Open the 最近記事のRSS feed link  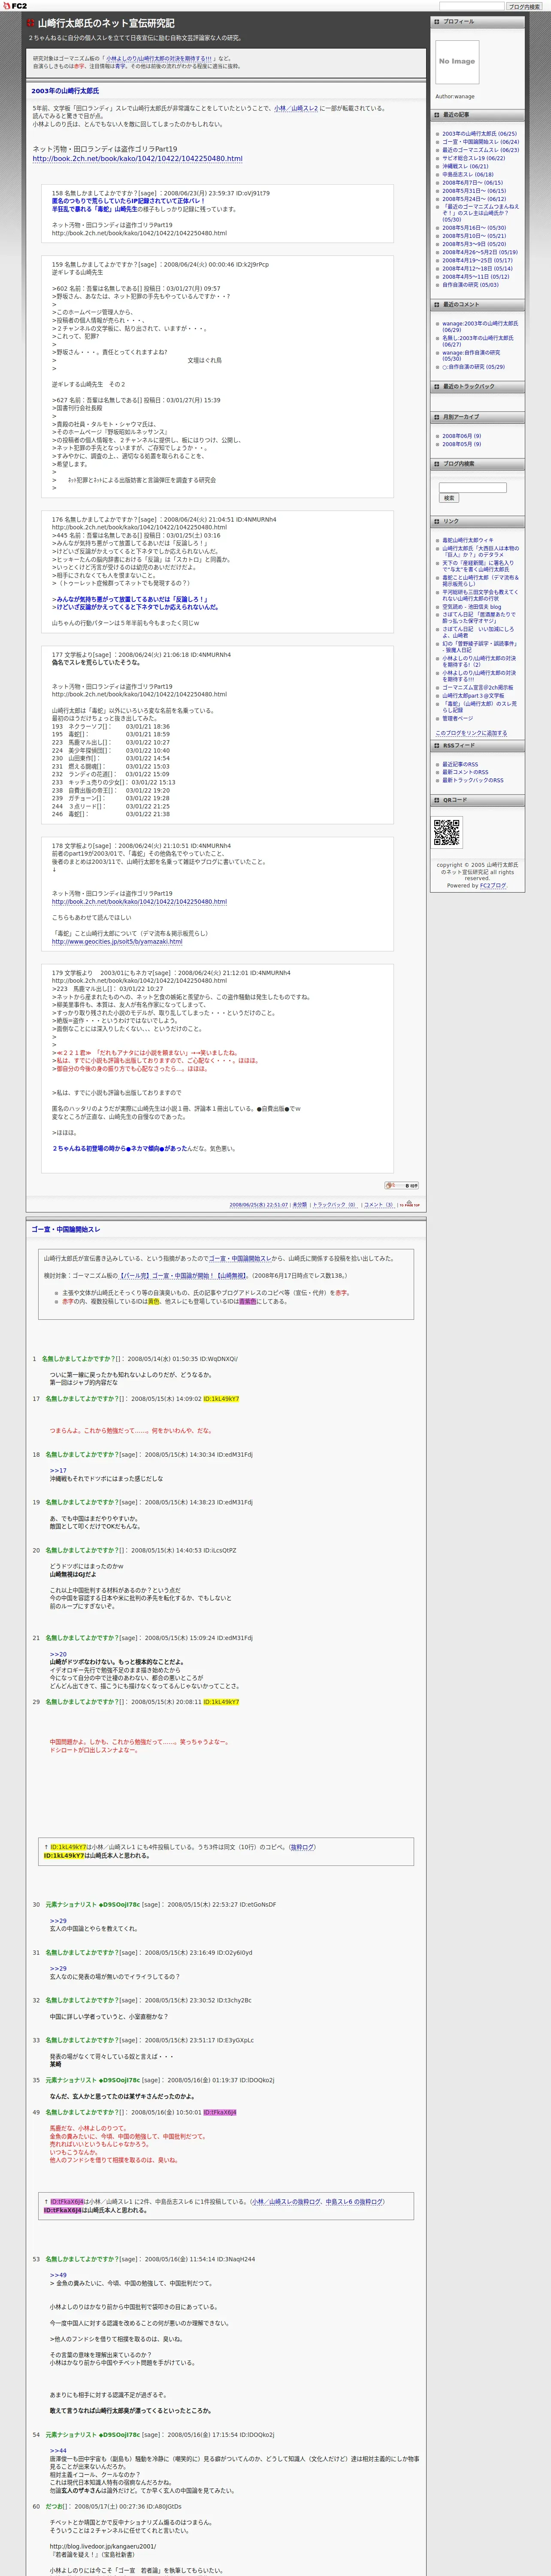pyautogui.click(x=461, y=764)
